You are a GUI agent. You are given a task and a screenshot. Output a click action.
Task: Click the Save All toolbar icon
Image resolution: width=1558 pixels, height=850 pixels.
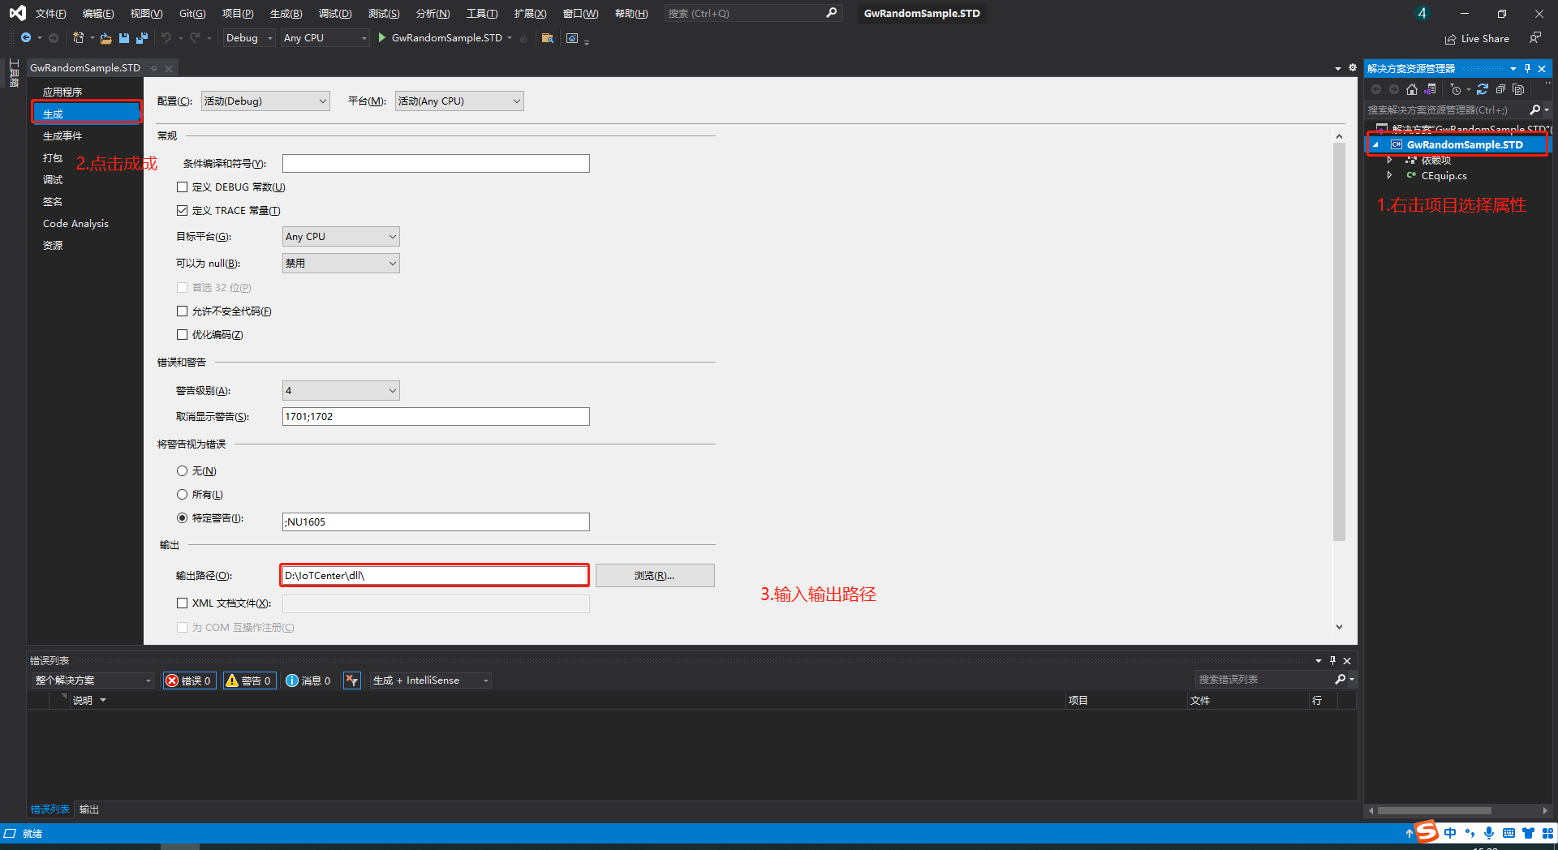[x=142, y=38]
